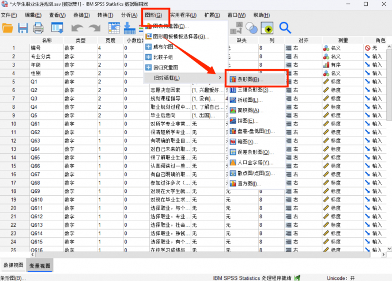392x281 pixels.
Task: Click the 名义 measure cell for 编号
Action: 343,48
